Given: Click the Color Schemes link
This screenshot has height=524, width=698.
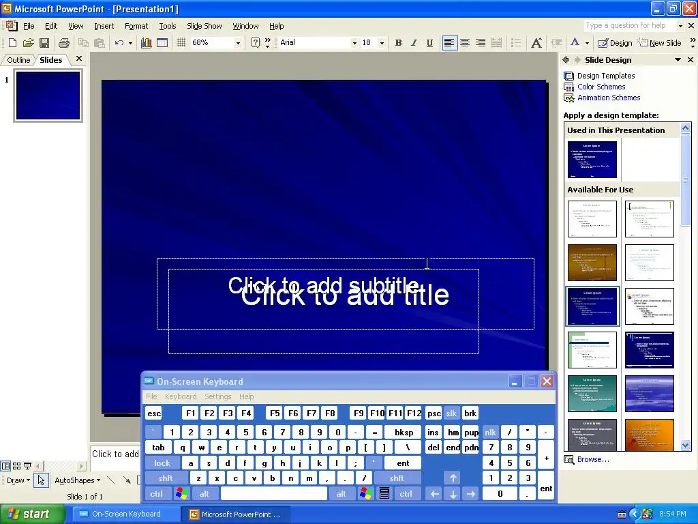Looking at the screenshot, I should point(601,87).
